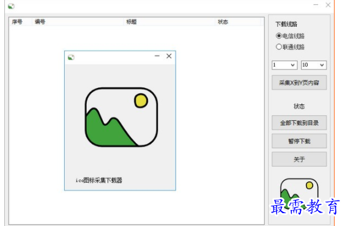Image resolution: width=345 pixels, height=226 pixels.
Task: Click the main window app icon in title bar
Action: point(11,6)
